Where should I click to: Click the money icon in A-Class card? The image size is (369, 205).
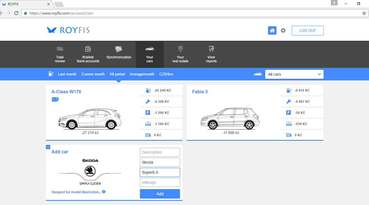pos(148,135)
